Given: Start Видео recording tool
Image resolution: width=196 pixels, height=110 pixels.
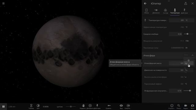Looking at the screenshot, I should point(186,107).
